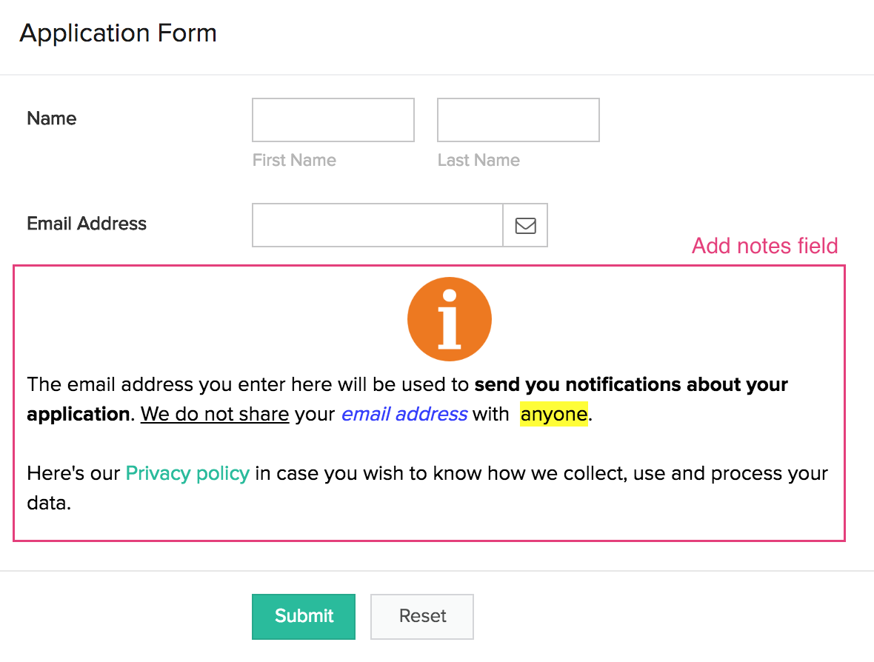Click the "Here's our" text before the link

[73, 473]
